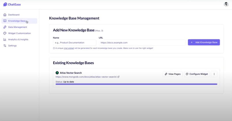Screen dimensions: 232x121
Task: Click View Pages button
Action: [173, 74]
